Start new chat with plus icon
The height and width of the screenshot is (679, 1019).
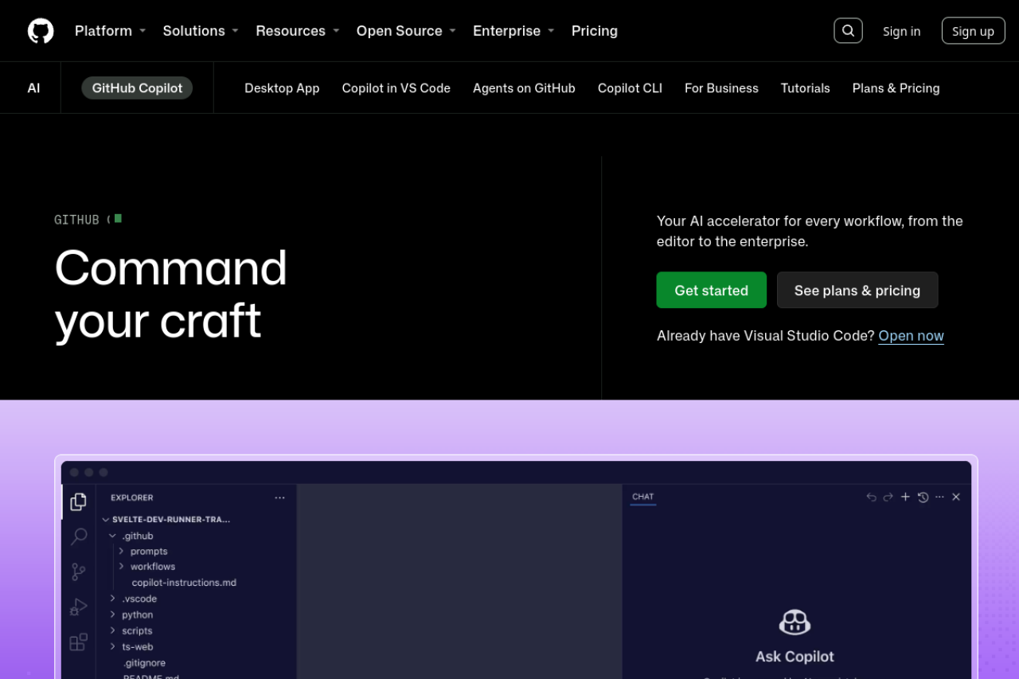pyautogui.click(x=905, y=497)
